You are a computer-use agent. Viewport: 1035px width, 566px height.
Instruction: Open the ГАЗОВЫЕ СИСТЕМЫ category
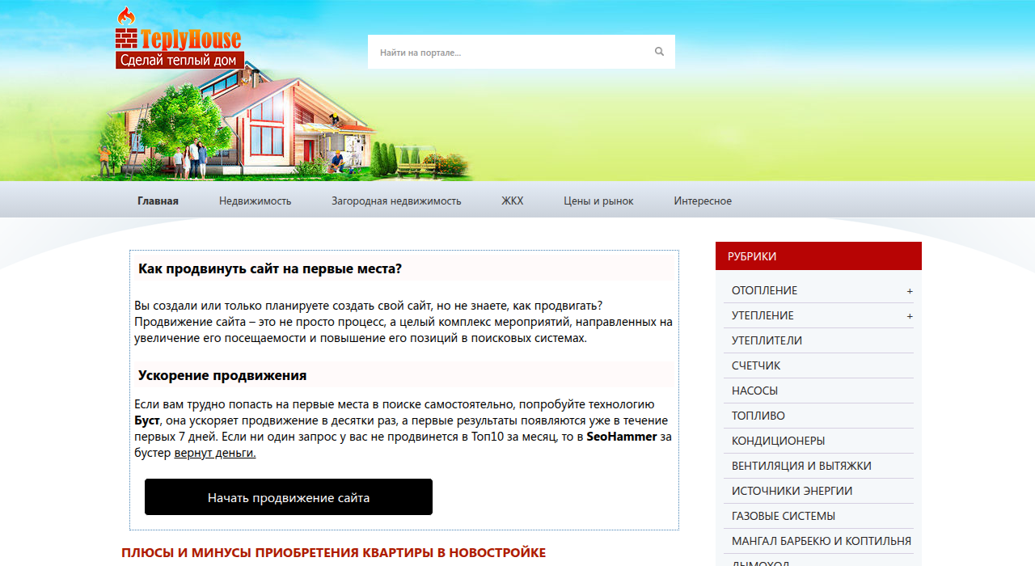[x=784, y=516]
